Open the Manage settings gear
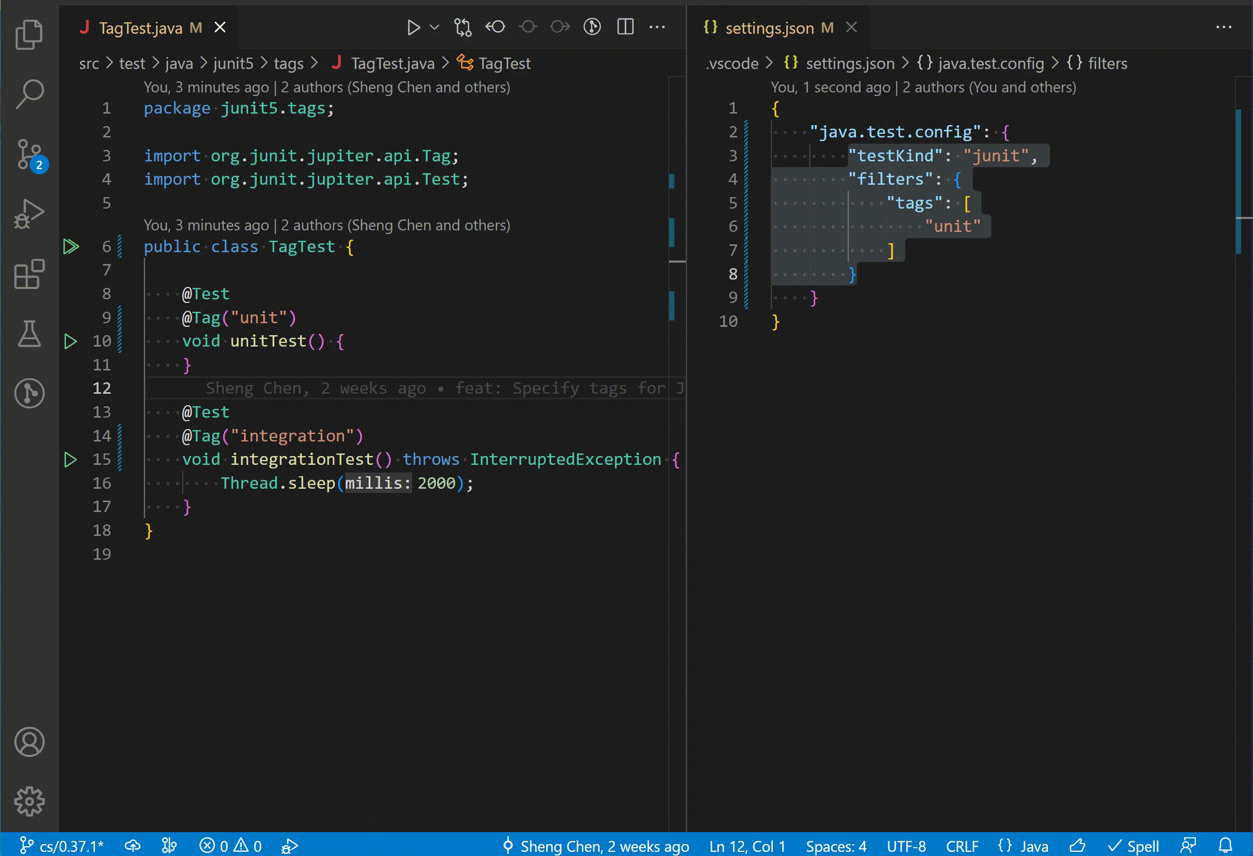This screenshot has height=856, width=1253. tap(29, 801)
